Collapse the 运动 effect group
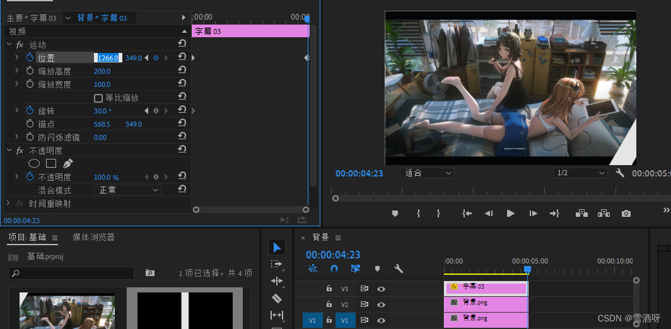 9,45
